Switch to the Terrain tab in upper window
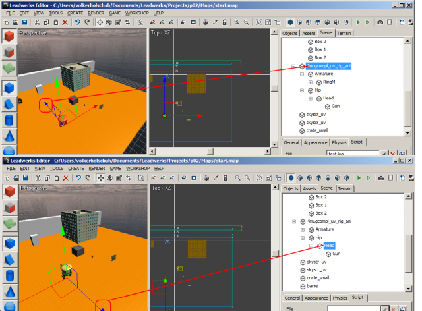This screenshot has height=311, width=422. tap(344, 33)
